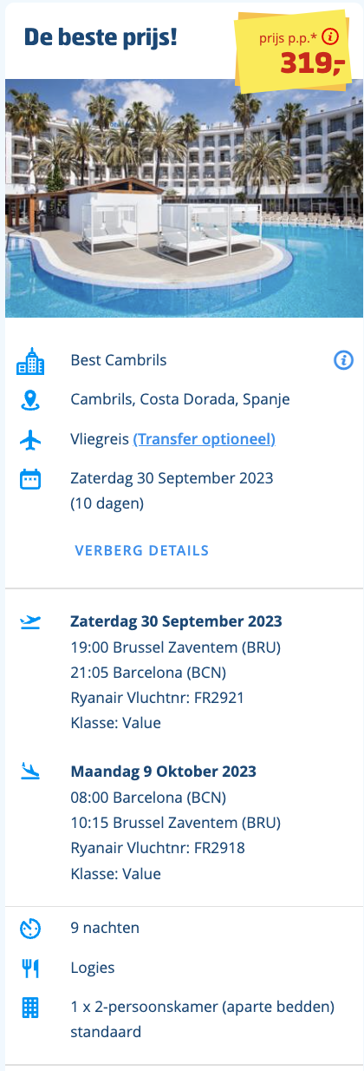Collapse details with Verberg Details

tap(142, 550)
